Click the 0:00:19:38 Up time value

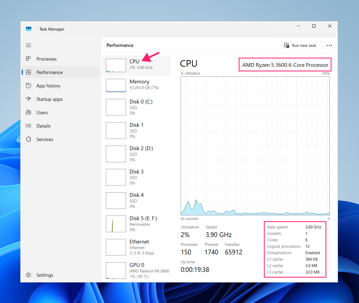pyautogui.click(x=195, y=270)
